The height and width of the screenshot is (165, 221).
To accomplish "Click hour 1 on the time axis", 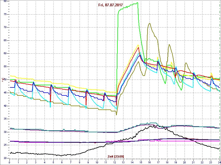I will tap(18, 162).
